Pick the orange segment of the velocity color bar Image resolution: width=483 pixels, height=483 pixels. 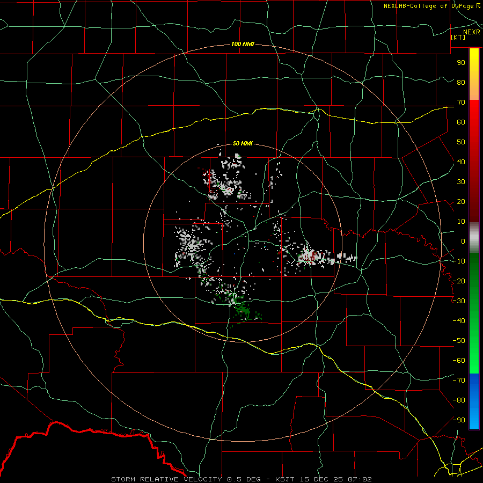[x=474, y=89]
